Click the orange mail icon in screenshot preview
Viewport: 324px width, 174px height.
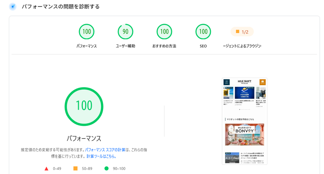point(262,82)
